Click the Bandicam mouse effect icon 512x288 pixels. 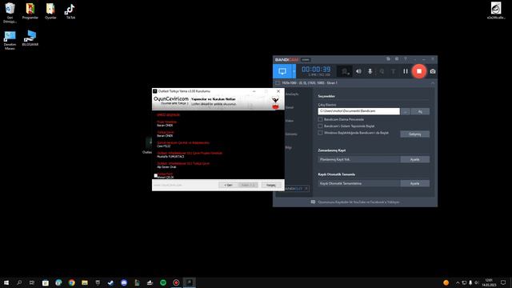[x=382, y=71]
